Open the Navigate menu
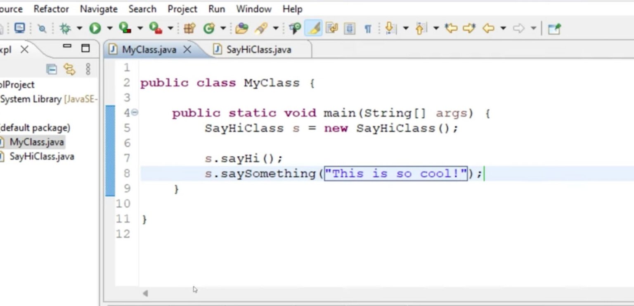The height and width of the screenshot is (306, 634). 98,9
